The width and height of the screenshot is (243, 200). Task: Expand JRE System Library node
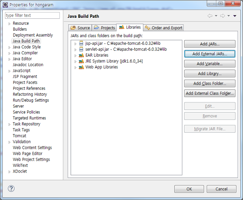point(75,62)
